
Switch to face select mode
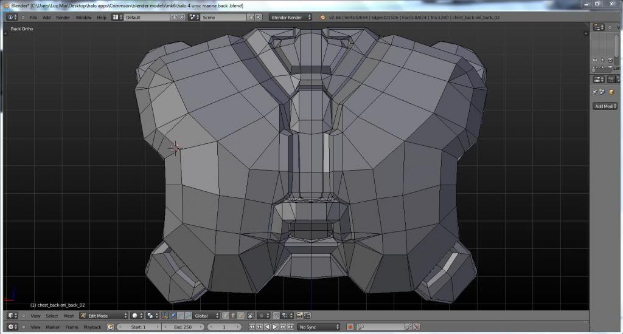coord(241,316)
